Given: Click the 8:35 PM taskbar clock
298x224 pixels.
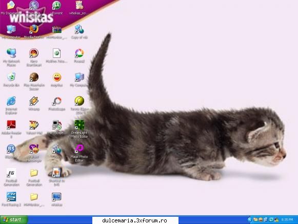Looking at the screenshot, I should click(287, 220).
